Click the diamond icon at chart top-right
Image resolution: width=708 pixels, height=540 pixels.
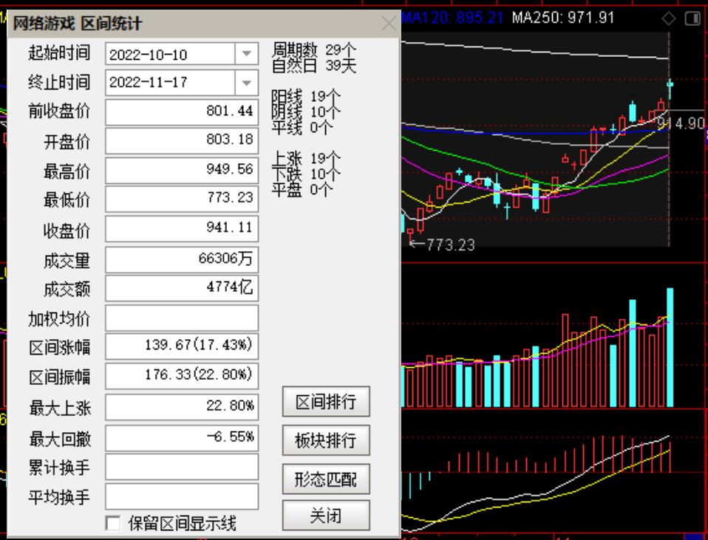point(669,18)
